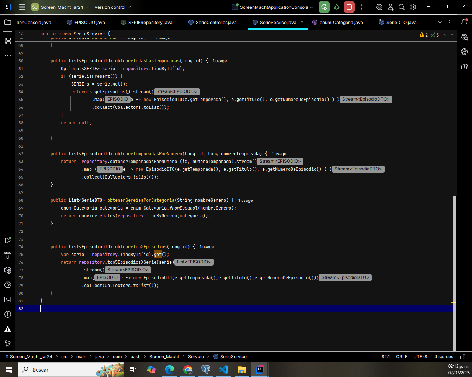Switch to SERIERepository.java tab

pos(147,22)
